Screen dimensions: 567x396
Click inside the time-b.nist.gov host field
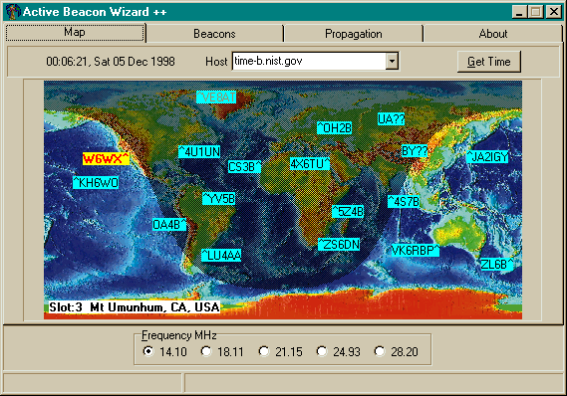click(310, 61)
